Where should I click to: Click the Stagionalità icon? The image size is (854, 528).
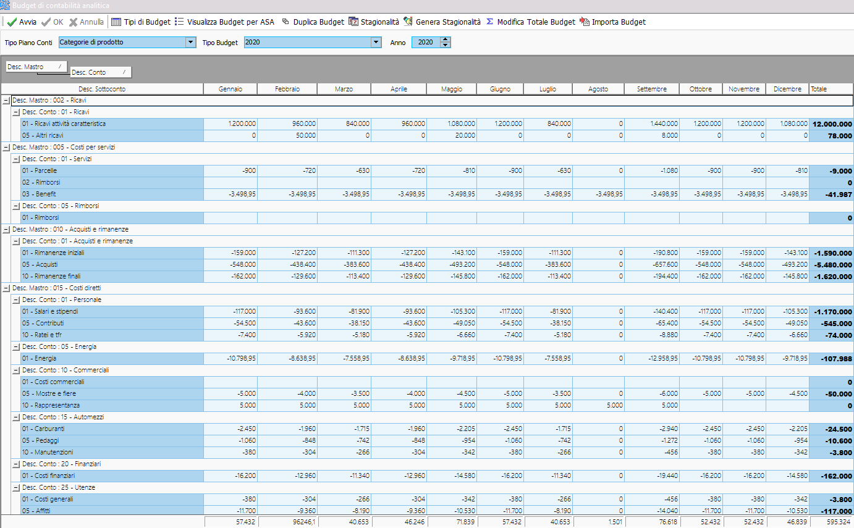[353, 22]
